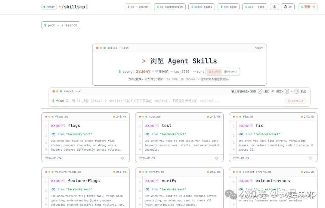This screenshot has height=208, width=325.
Task: Switch language with the ZH globe button
Action: click(x=288, y=7)
